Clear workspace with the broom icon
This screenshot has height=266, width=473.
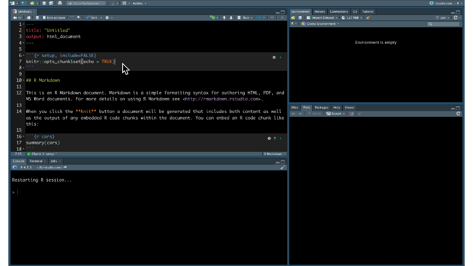click(x=368, y=18)
